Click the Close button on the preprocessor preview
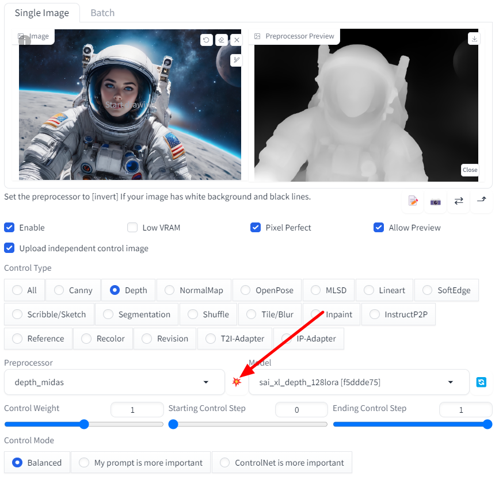 tap(470, 170)
